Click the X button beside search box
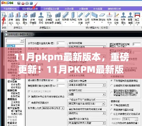 (22, 41)
